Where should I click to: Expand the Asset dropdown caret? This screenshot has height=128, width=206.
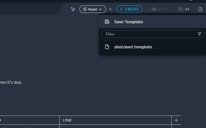101,9
